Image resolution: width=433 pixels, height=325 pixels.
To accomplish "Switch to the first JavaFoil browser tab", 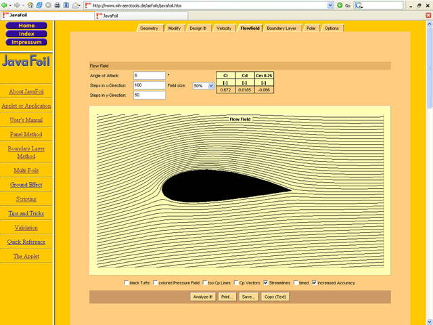I will pos(47,16).
